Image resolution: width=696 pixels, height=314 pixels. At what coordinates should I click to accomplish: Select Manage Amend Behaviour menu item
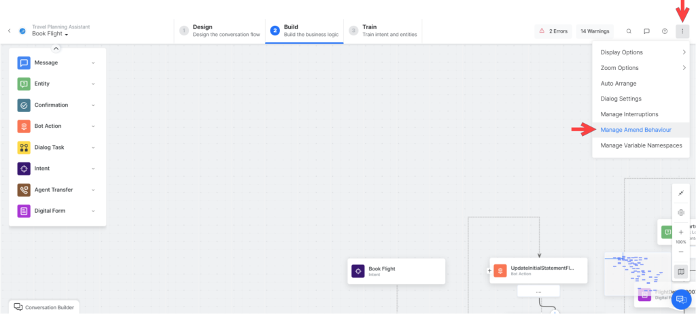coord(636,129)
